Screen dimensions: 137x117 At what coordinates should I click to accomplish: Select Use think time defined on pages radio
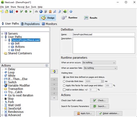64,77
